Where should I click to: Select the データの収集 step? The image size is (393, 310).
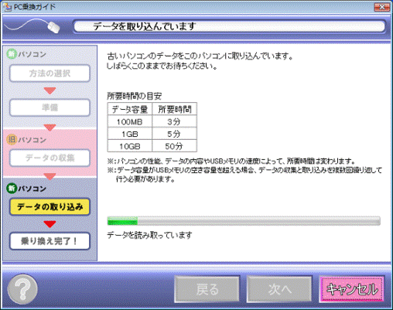50,158
